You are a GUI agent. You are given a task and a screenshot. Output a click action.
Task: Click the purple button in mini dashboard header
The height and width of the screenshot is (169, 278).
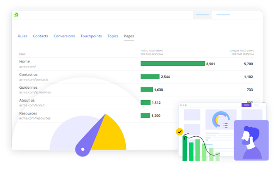(246, 105)
